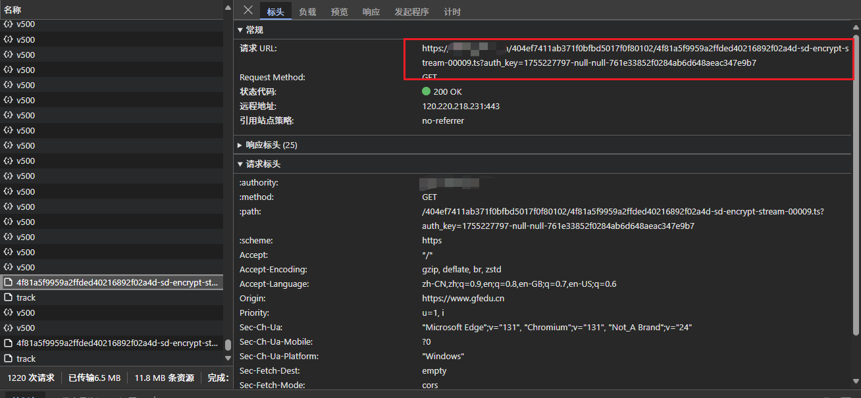Click the document icon of the 4f81a5f9959a request
Screen dimensions: 861x398
point(7,282)
